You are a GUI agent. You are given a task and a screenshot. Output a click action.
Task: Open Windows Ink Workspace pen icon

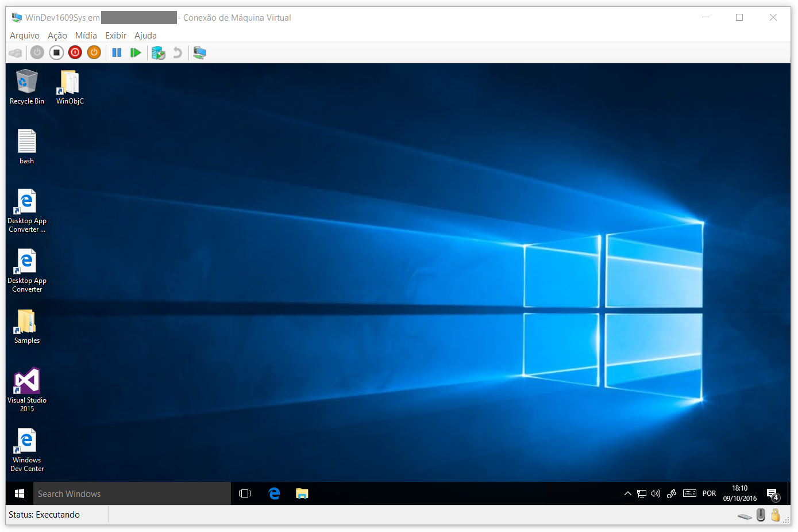point(672,493)
